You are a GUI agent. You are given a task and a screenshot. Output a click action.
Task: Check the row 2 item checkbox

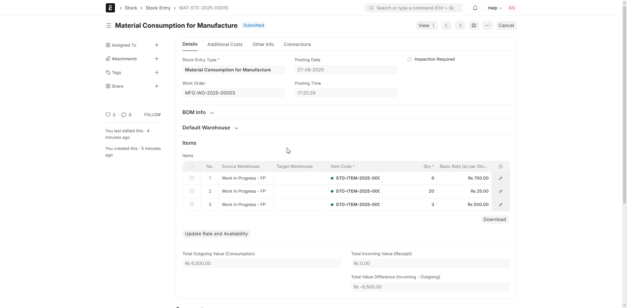click(x=192, y=191)
